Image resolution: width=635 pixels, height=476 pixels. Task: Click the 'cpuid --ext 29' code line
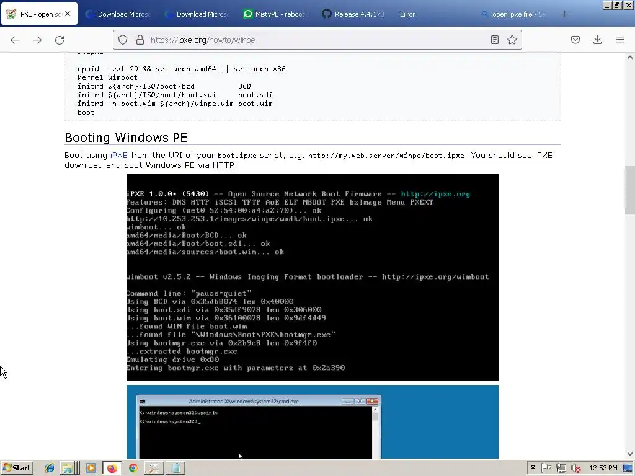tap(182, 69)
